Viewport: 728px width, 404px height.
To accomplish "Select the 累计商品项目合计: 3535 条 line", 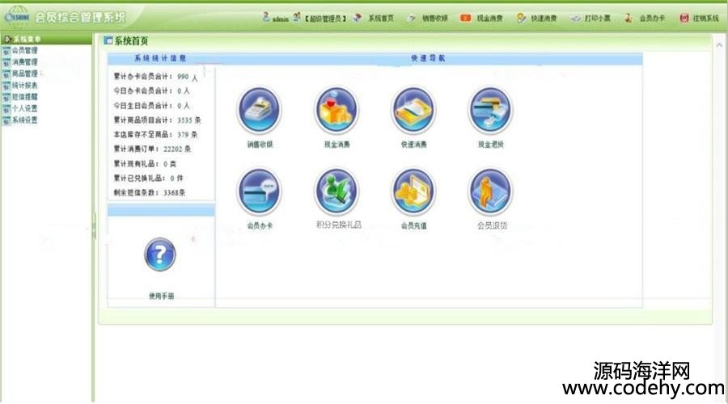I will [x=158, y=120].
